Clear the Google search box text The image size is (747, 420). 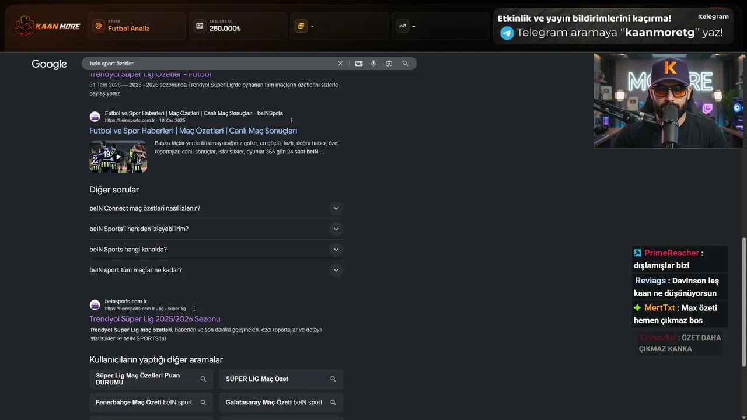click(340, 64)
